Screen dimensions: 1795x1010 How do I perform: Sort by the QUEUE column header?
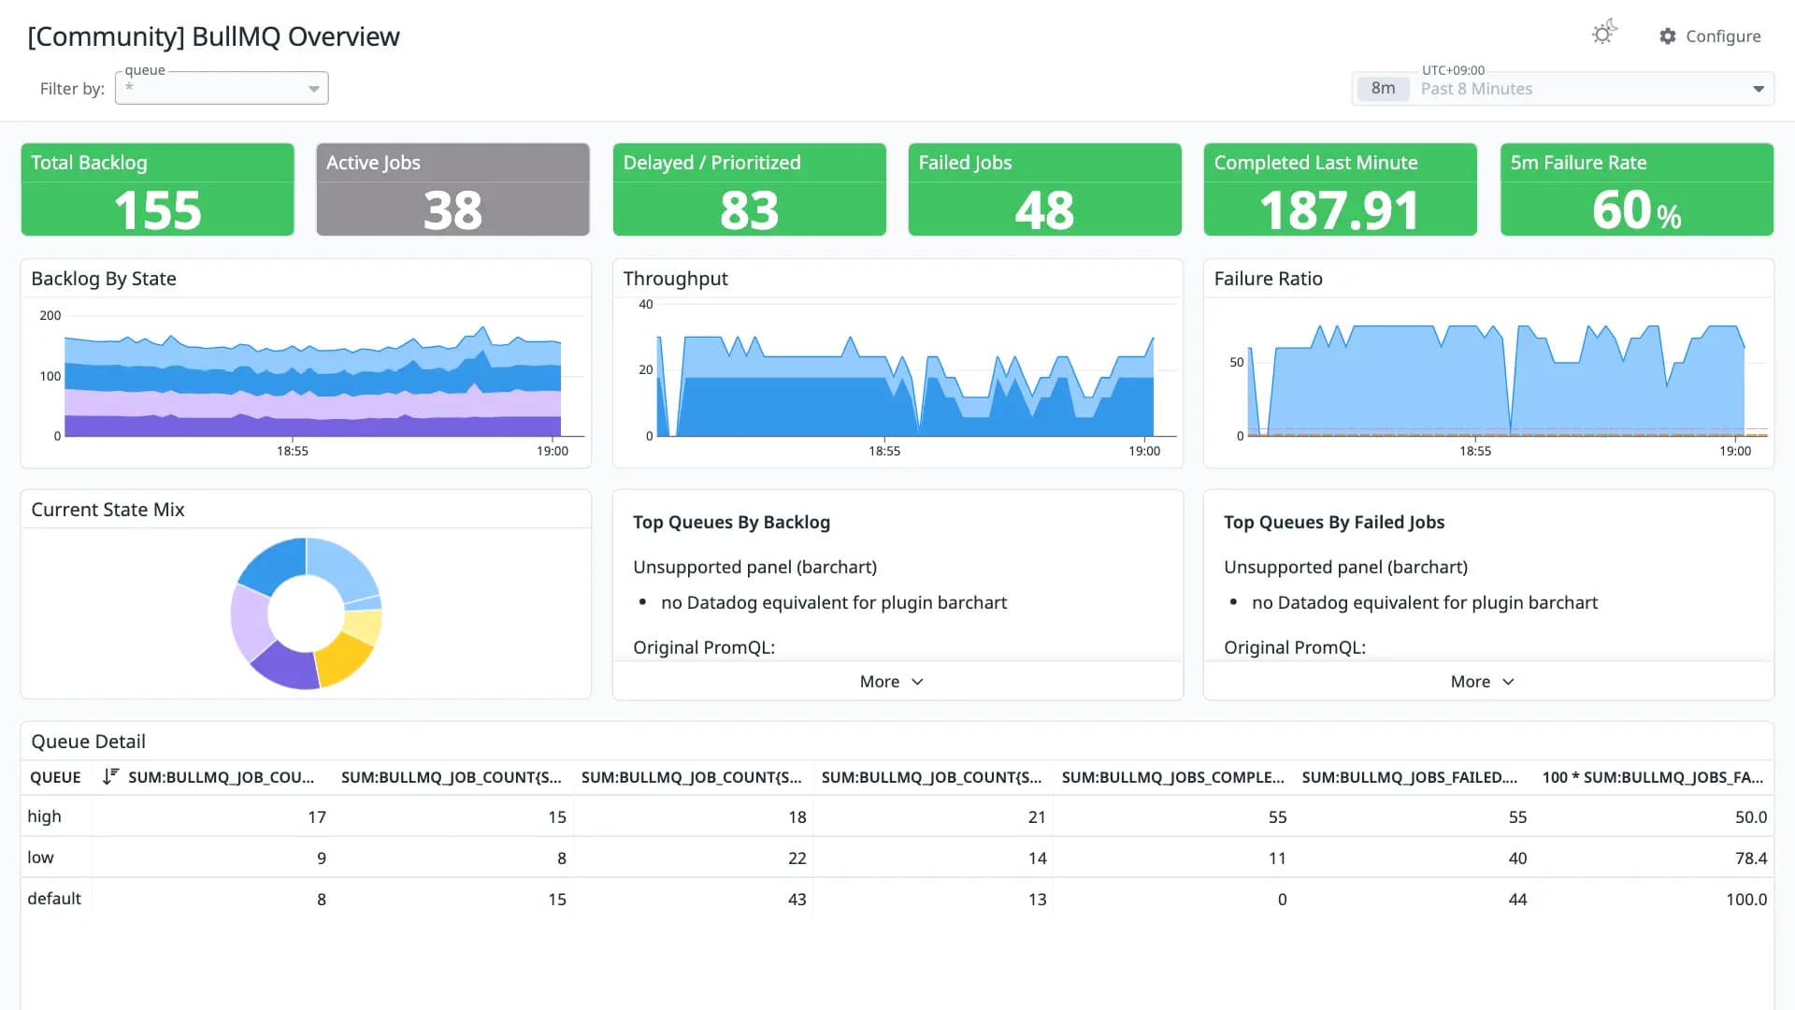55,777
